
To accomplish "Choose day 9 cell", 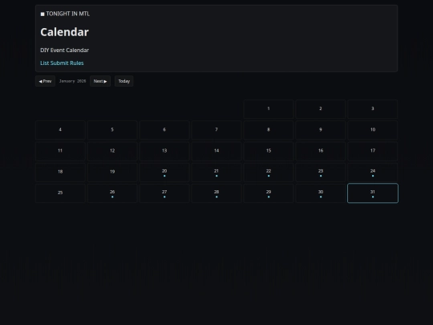I will pos(321,130).
